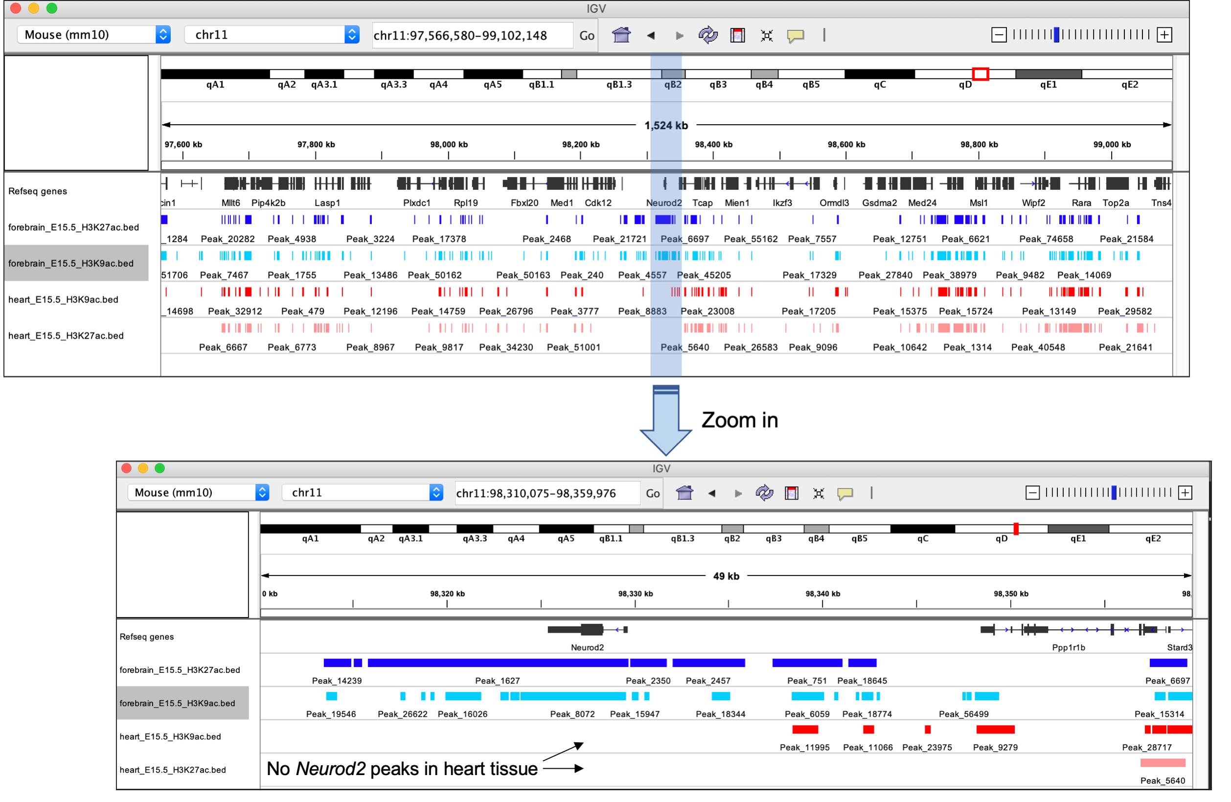Click zoom-out minus button in bottom window
1231x802 pixels.
pyautogui.click(x=1032, y=492)
